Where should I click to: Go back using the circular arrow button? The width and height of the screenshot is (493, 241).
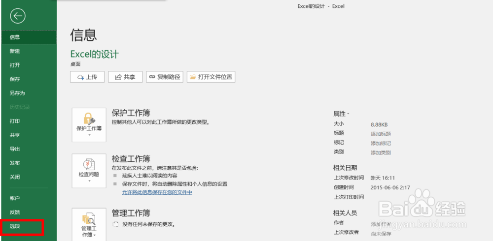tap(18, 16)
